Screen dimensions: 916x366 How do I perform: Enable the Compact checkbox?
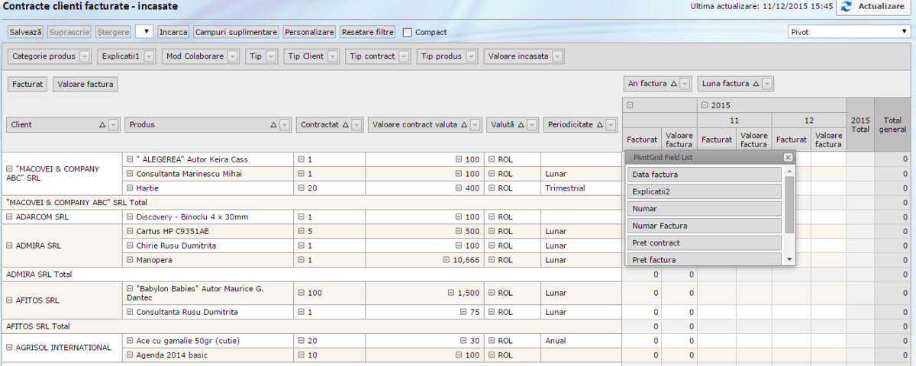pyautogui.click(x=408, y=33)
